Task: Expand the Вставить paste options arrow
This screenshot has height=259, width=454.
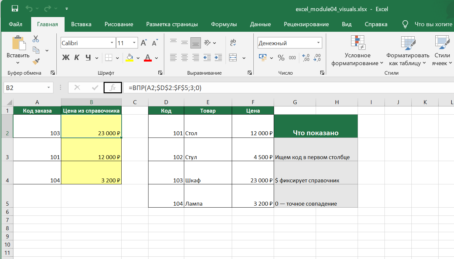Action: 18,63
